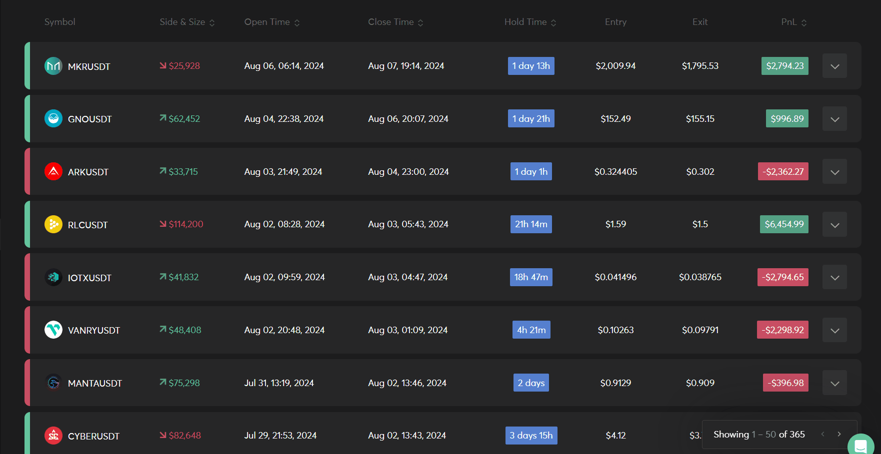
Task: Click the MANTAUSDT coin icon
Action: click(x=53, y=383)
